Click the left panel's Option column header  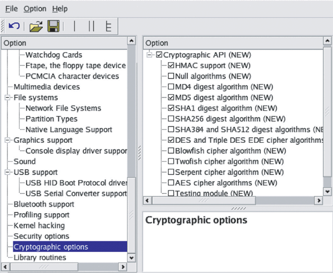(64, 43)
